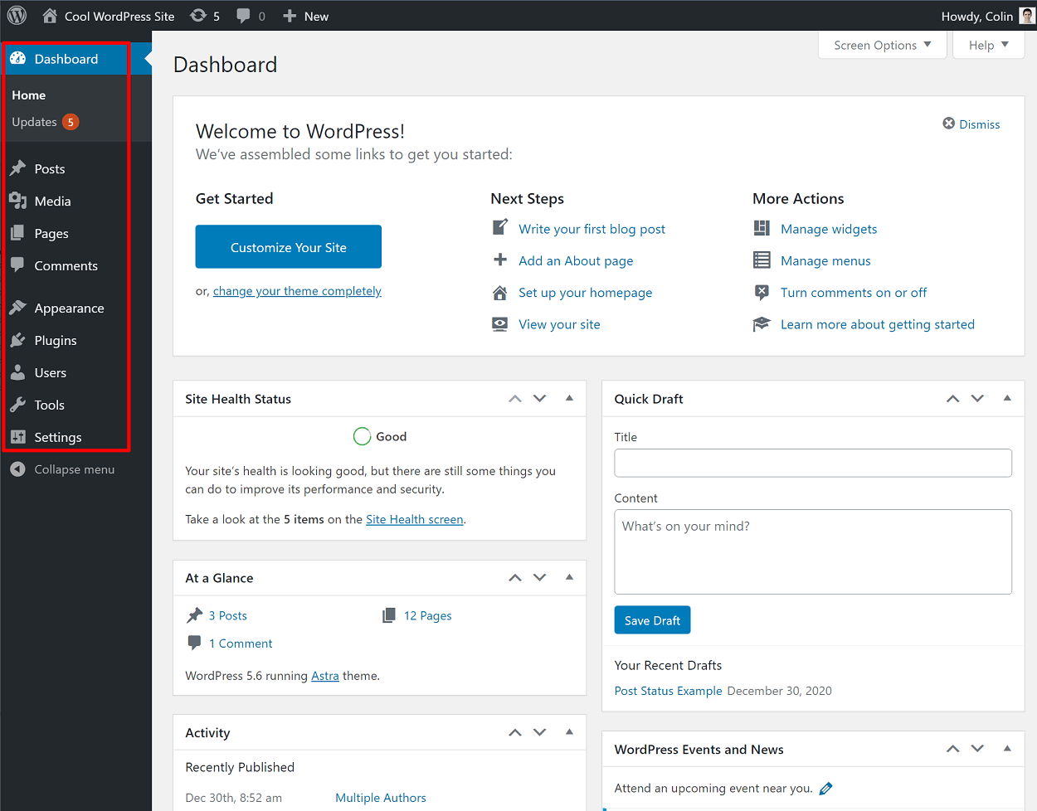Click the Settings sliders icon
This screenshot has width=1037, height=811.
click(x=17, y=437)
